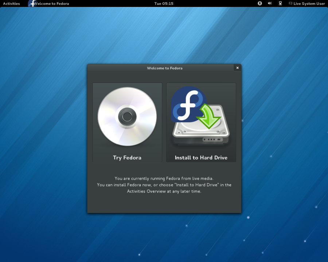Image resolution: width=328 pixels, height=262 pixels.
Task: Choose Try Fedora
Action: coord(127,122)
